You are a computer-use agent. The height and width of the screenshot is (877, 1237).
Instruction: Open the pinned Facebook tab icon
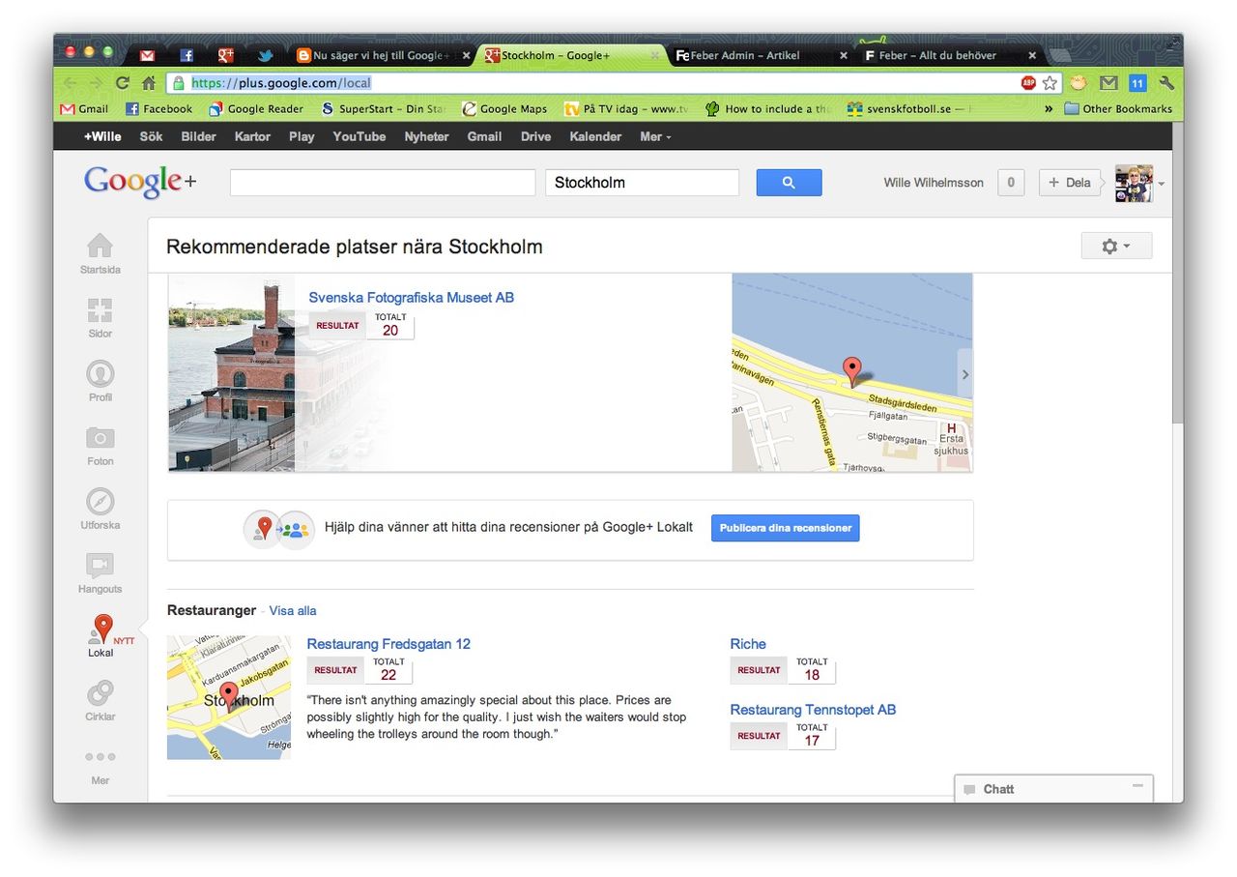click(187, 55)
